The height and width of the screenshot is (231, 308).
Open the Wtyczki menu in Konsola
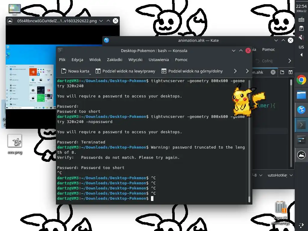[135, 60]
